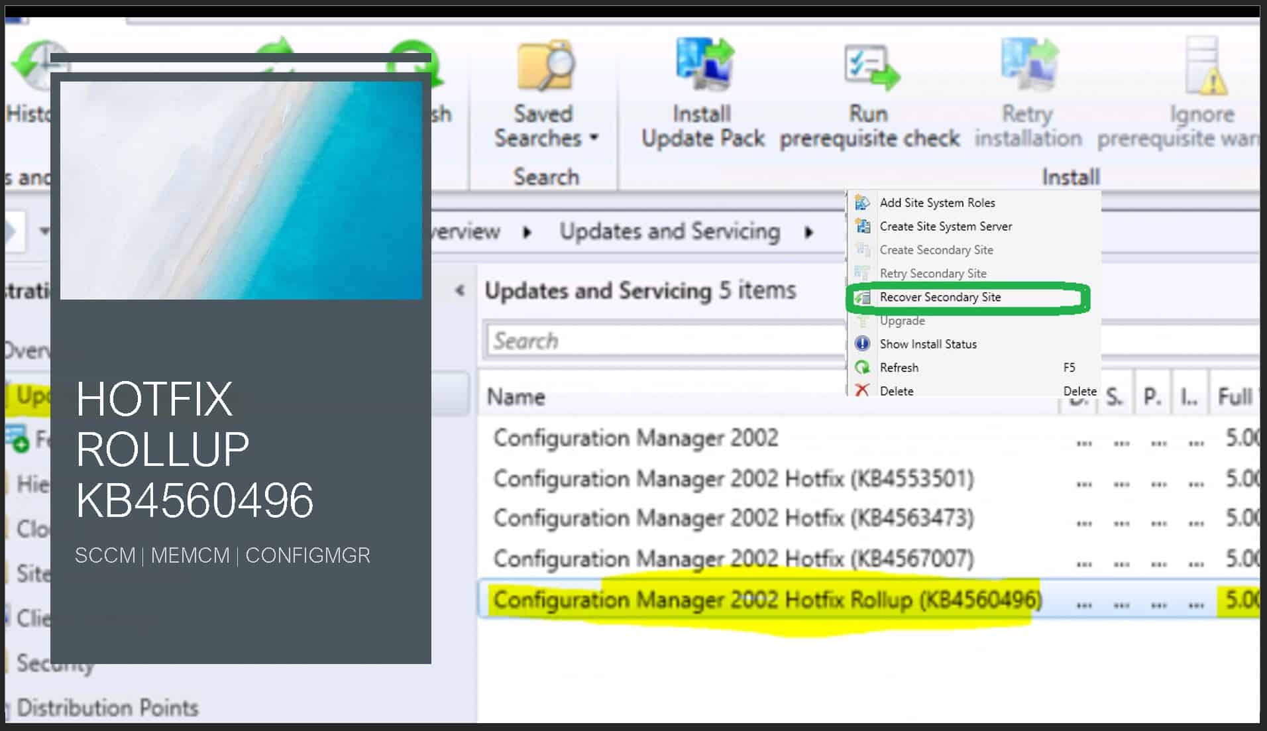Click the Run prerequisite check icon

coord(871,66)
